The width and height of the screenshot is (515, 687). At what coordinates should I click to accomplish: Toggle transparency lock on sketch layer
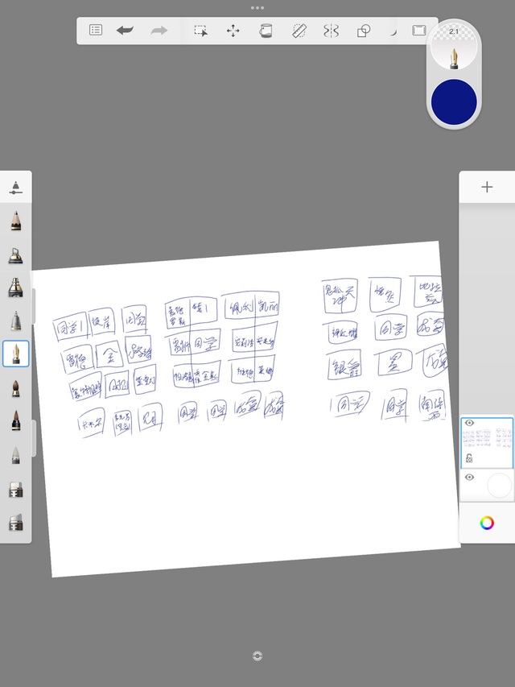(x=469, y=457)
